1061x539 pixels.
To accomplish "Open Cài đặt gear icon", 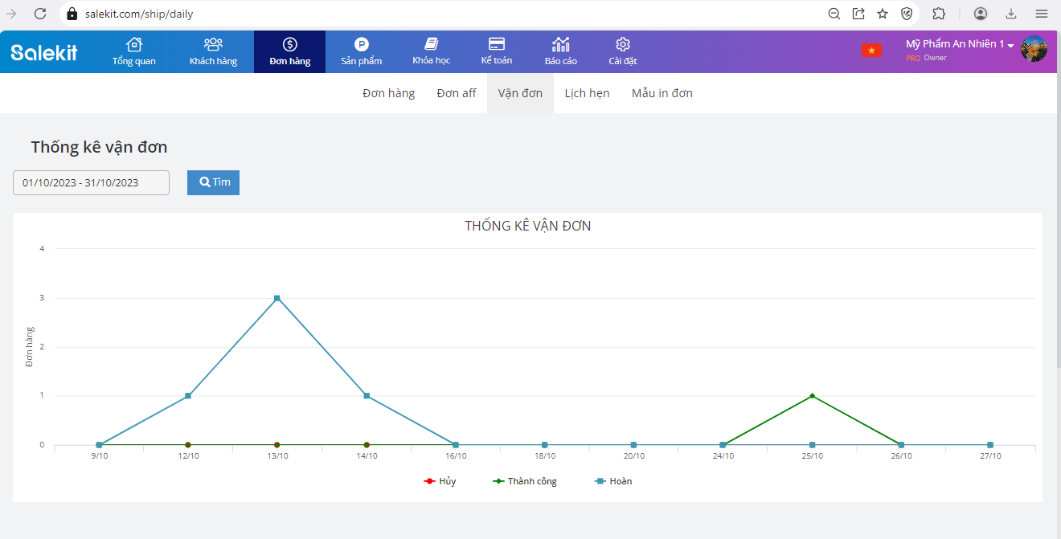I will pyautogui.click(x=622, y=45).
